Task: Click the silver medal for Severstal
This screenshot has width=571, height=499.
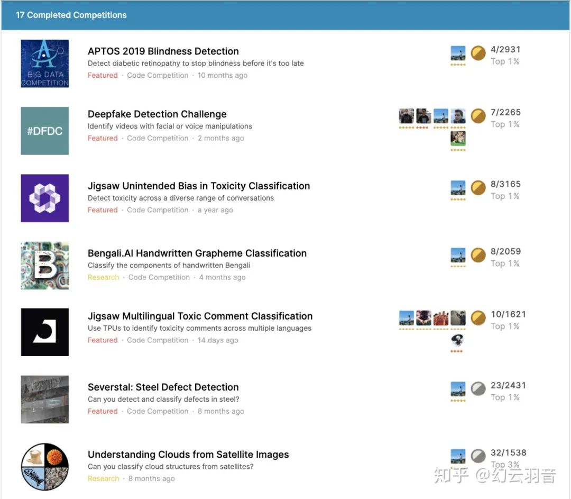Action: 478,389
